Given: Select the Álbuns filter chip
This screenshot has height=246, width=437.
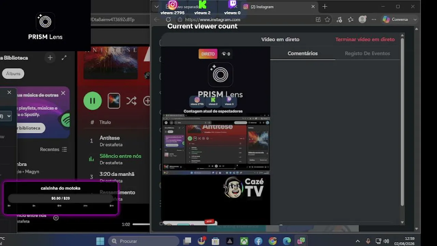Looking at the screenshot, I should 13,73.
